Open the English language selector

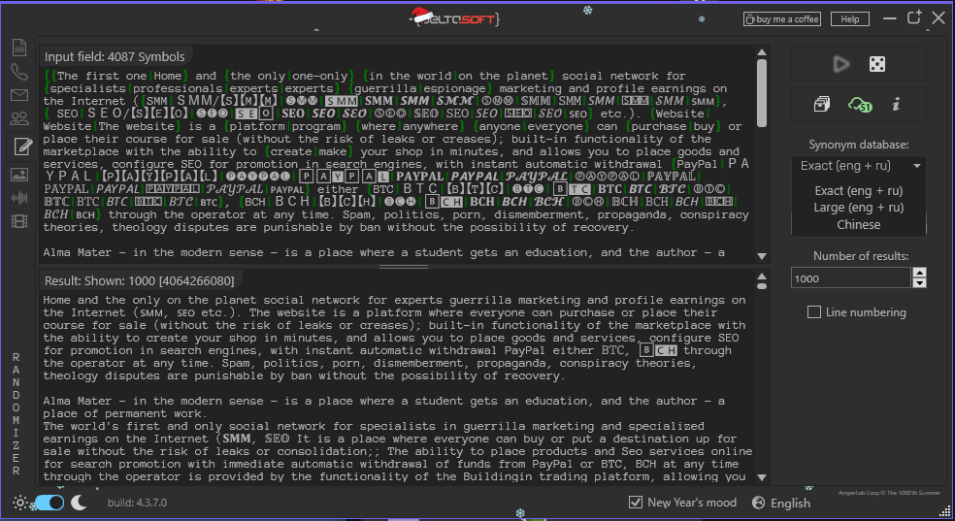(x=790, y=503)
